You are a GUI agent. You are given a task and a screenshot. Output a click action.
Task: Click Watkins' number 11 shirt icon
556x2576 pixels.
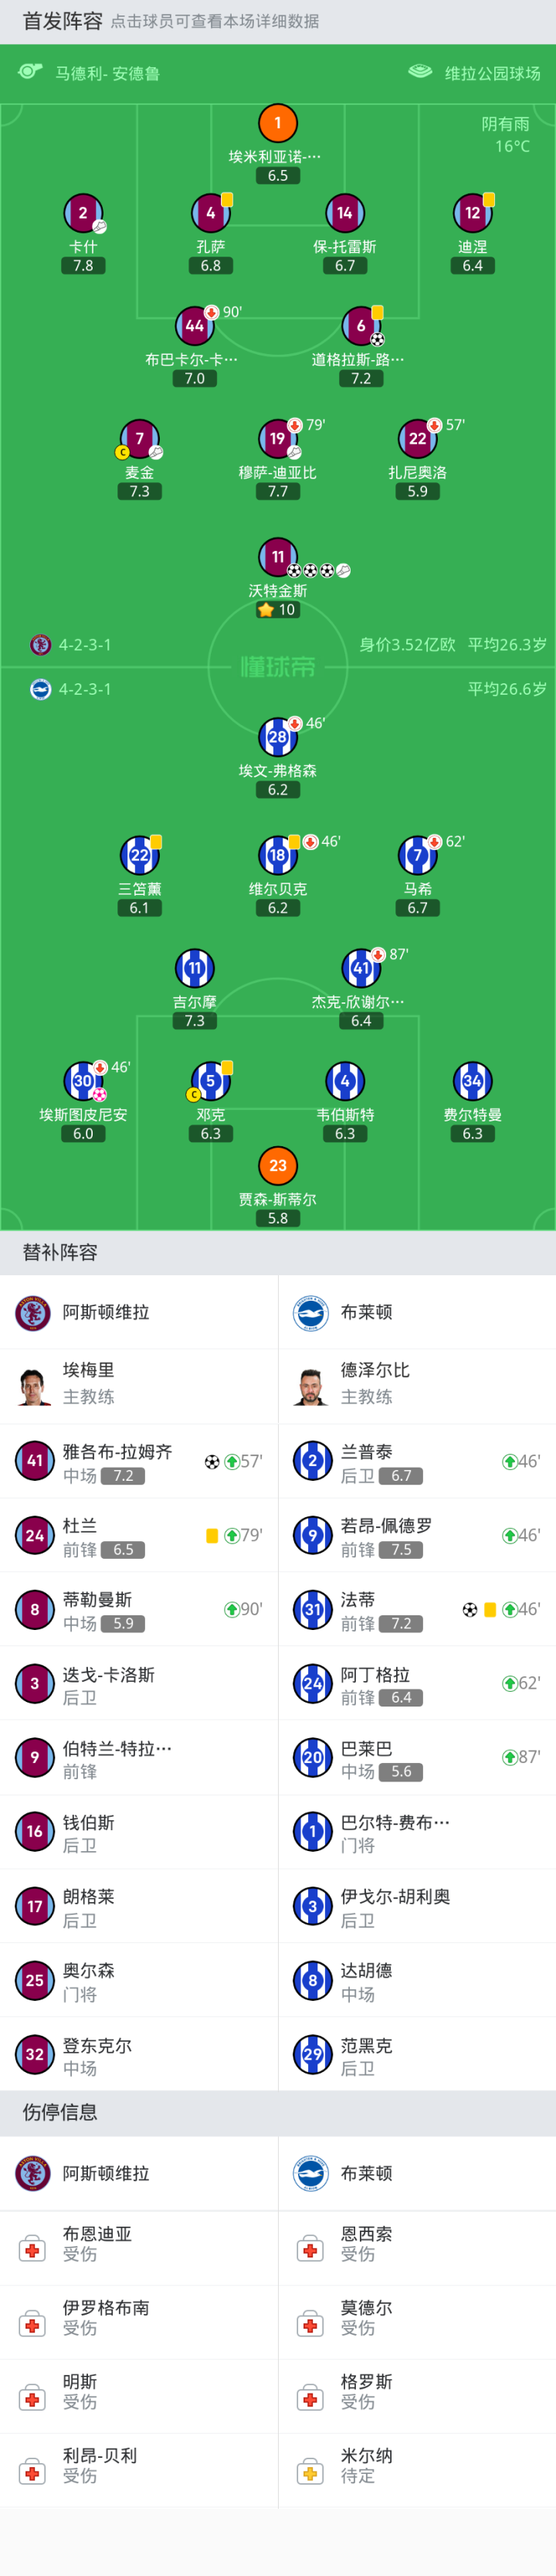[278, 557]
